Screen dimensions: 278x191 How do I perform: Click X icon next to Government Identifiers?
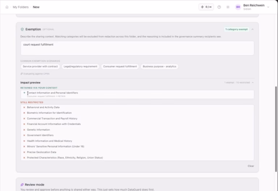point(24,135)
